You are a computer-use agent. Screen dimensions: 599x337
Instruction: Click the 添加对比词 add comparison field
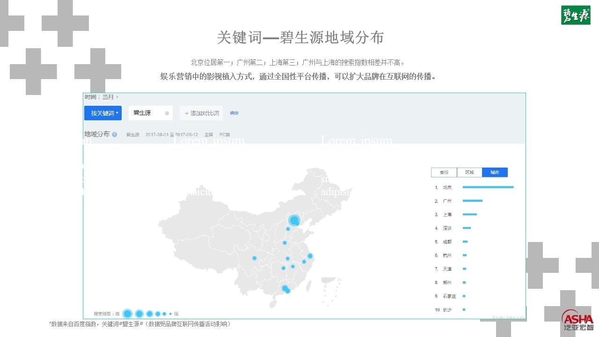[x=201, y=113]
